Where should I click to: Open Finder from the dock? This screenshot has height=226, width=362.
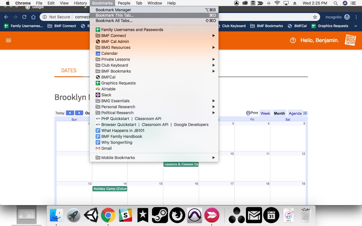[56, 215]
